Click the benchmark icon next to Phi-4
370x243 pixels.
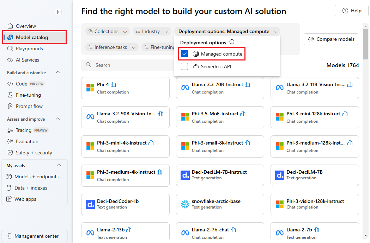(113, 84)
